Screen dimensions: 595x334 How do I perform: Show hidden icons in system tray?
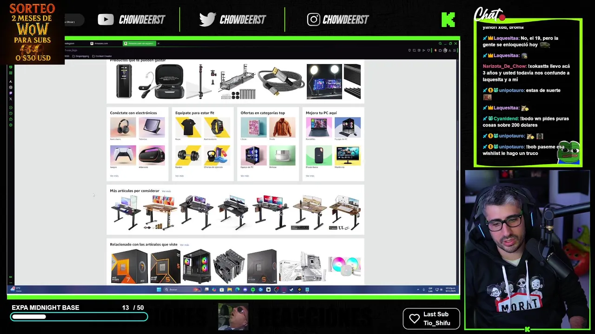pyautogui.click(x=418, y=289)
